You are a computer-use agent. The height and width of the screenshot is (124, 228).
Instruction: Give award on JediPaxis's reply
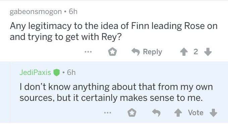[132, 113]
